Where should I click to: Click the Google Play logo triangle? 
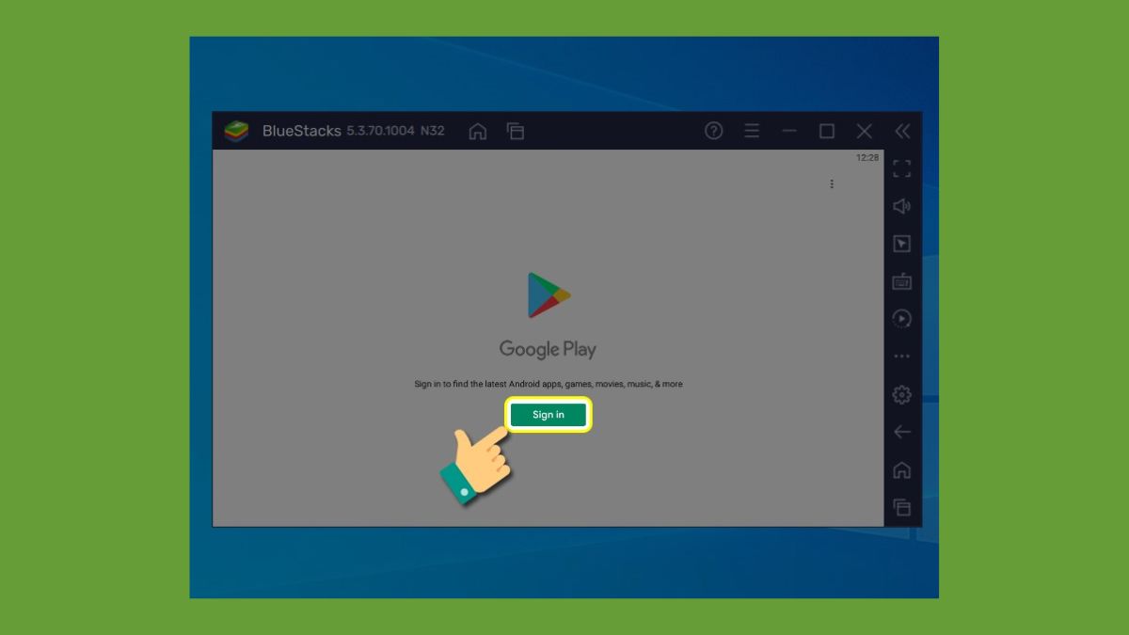click(x=549, y=294)
